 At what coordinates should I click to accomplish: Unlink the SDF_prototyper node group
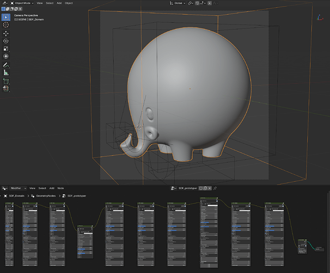pos(210,188)
